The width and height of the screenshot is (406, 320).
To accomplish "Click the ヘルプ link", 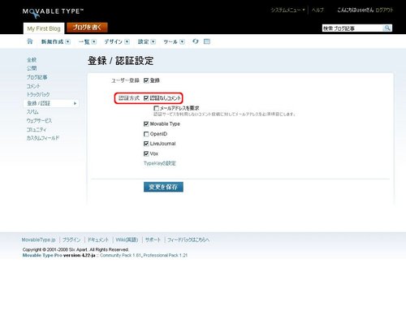I will click(317, 10).
